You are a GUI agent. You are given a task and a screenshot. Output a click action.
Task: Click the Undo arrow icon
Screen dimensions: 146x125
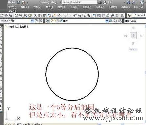click(60, 15)
